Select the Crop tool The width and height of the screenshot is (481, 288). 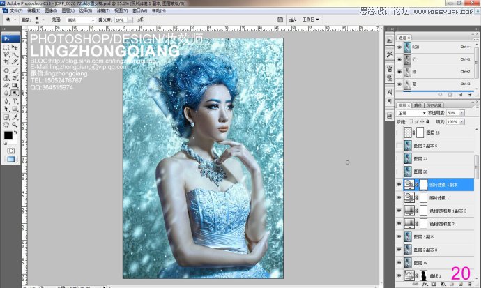[x=6, y=62]
